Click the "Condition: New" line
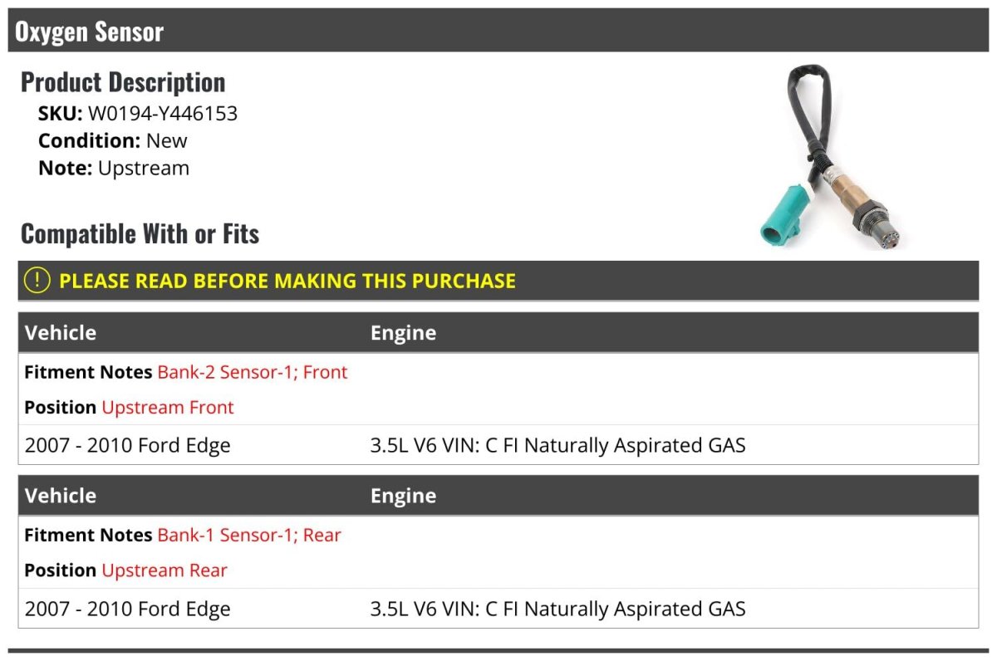 [x=113, y=140]
